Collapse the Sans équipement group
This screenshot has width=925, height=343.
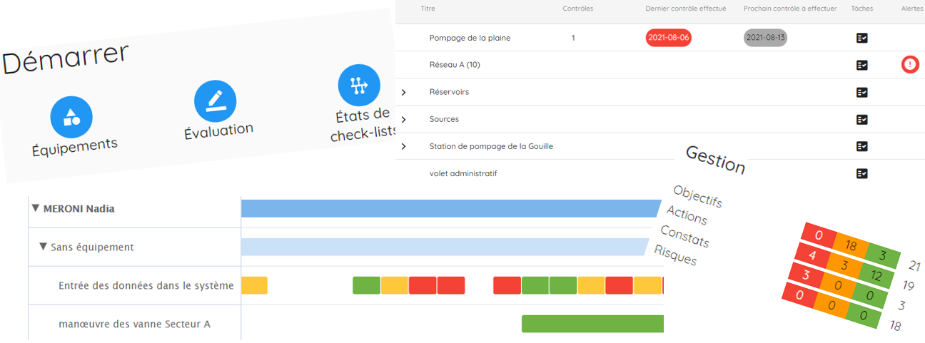tap(43, 247)
